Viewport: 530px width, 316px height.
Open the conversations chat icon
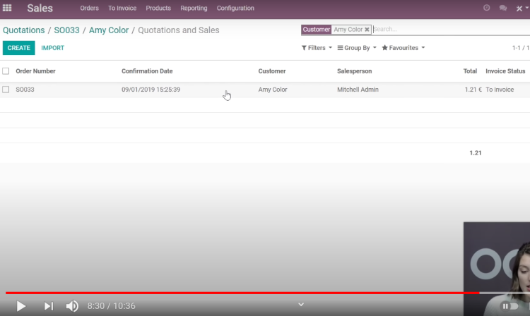(x=503, y=8)
